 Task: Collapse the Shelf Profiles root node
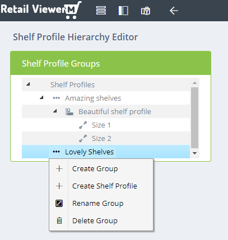pyautogui.click(x=28, y=84)
